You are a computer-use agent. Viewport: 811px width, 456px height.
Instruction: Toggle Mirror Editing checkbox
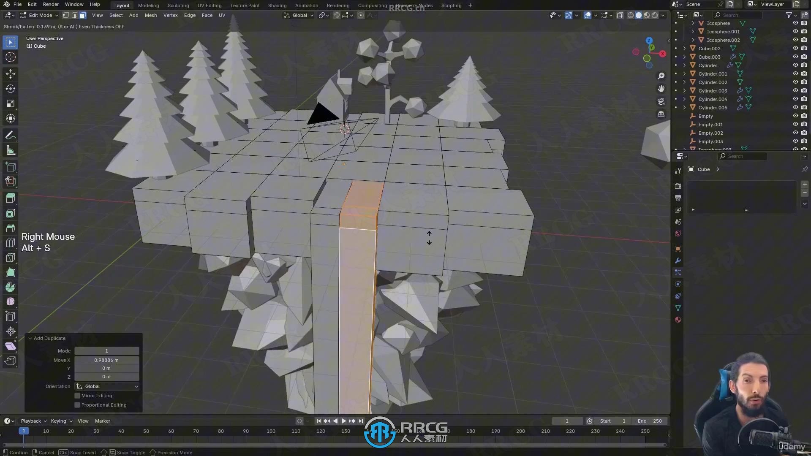[77, 395]
